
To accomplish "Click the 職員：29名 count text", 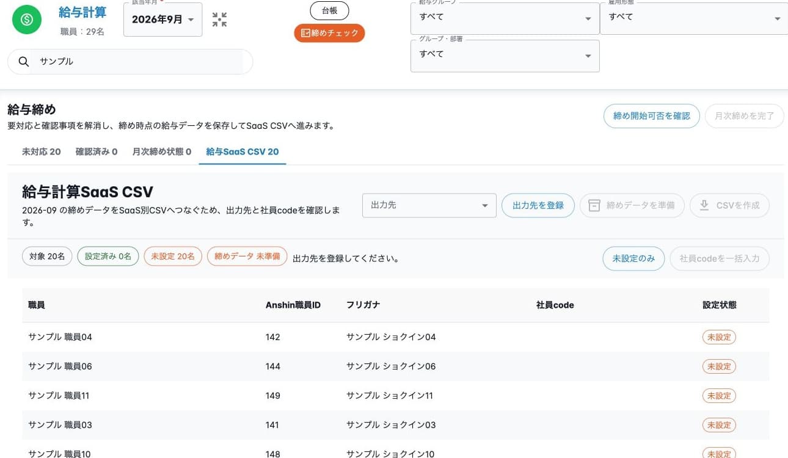I will coord(82,31).
